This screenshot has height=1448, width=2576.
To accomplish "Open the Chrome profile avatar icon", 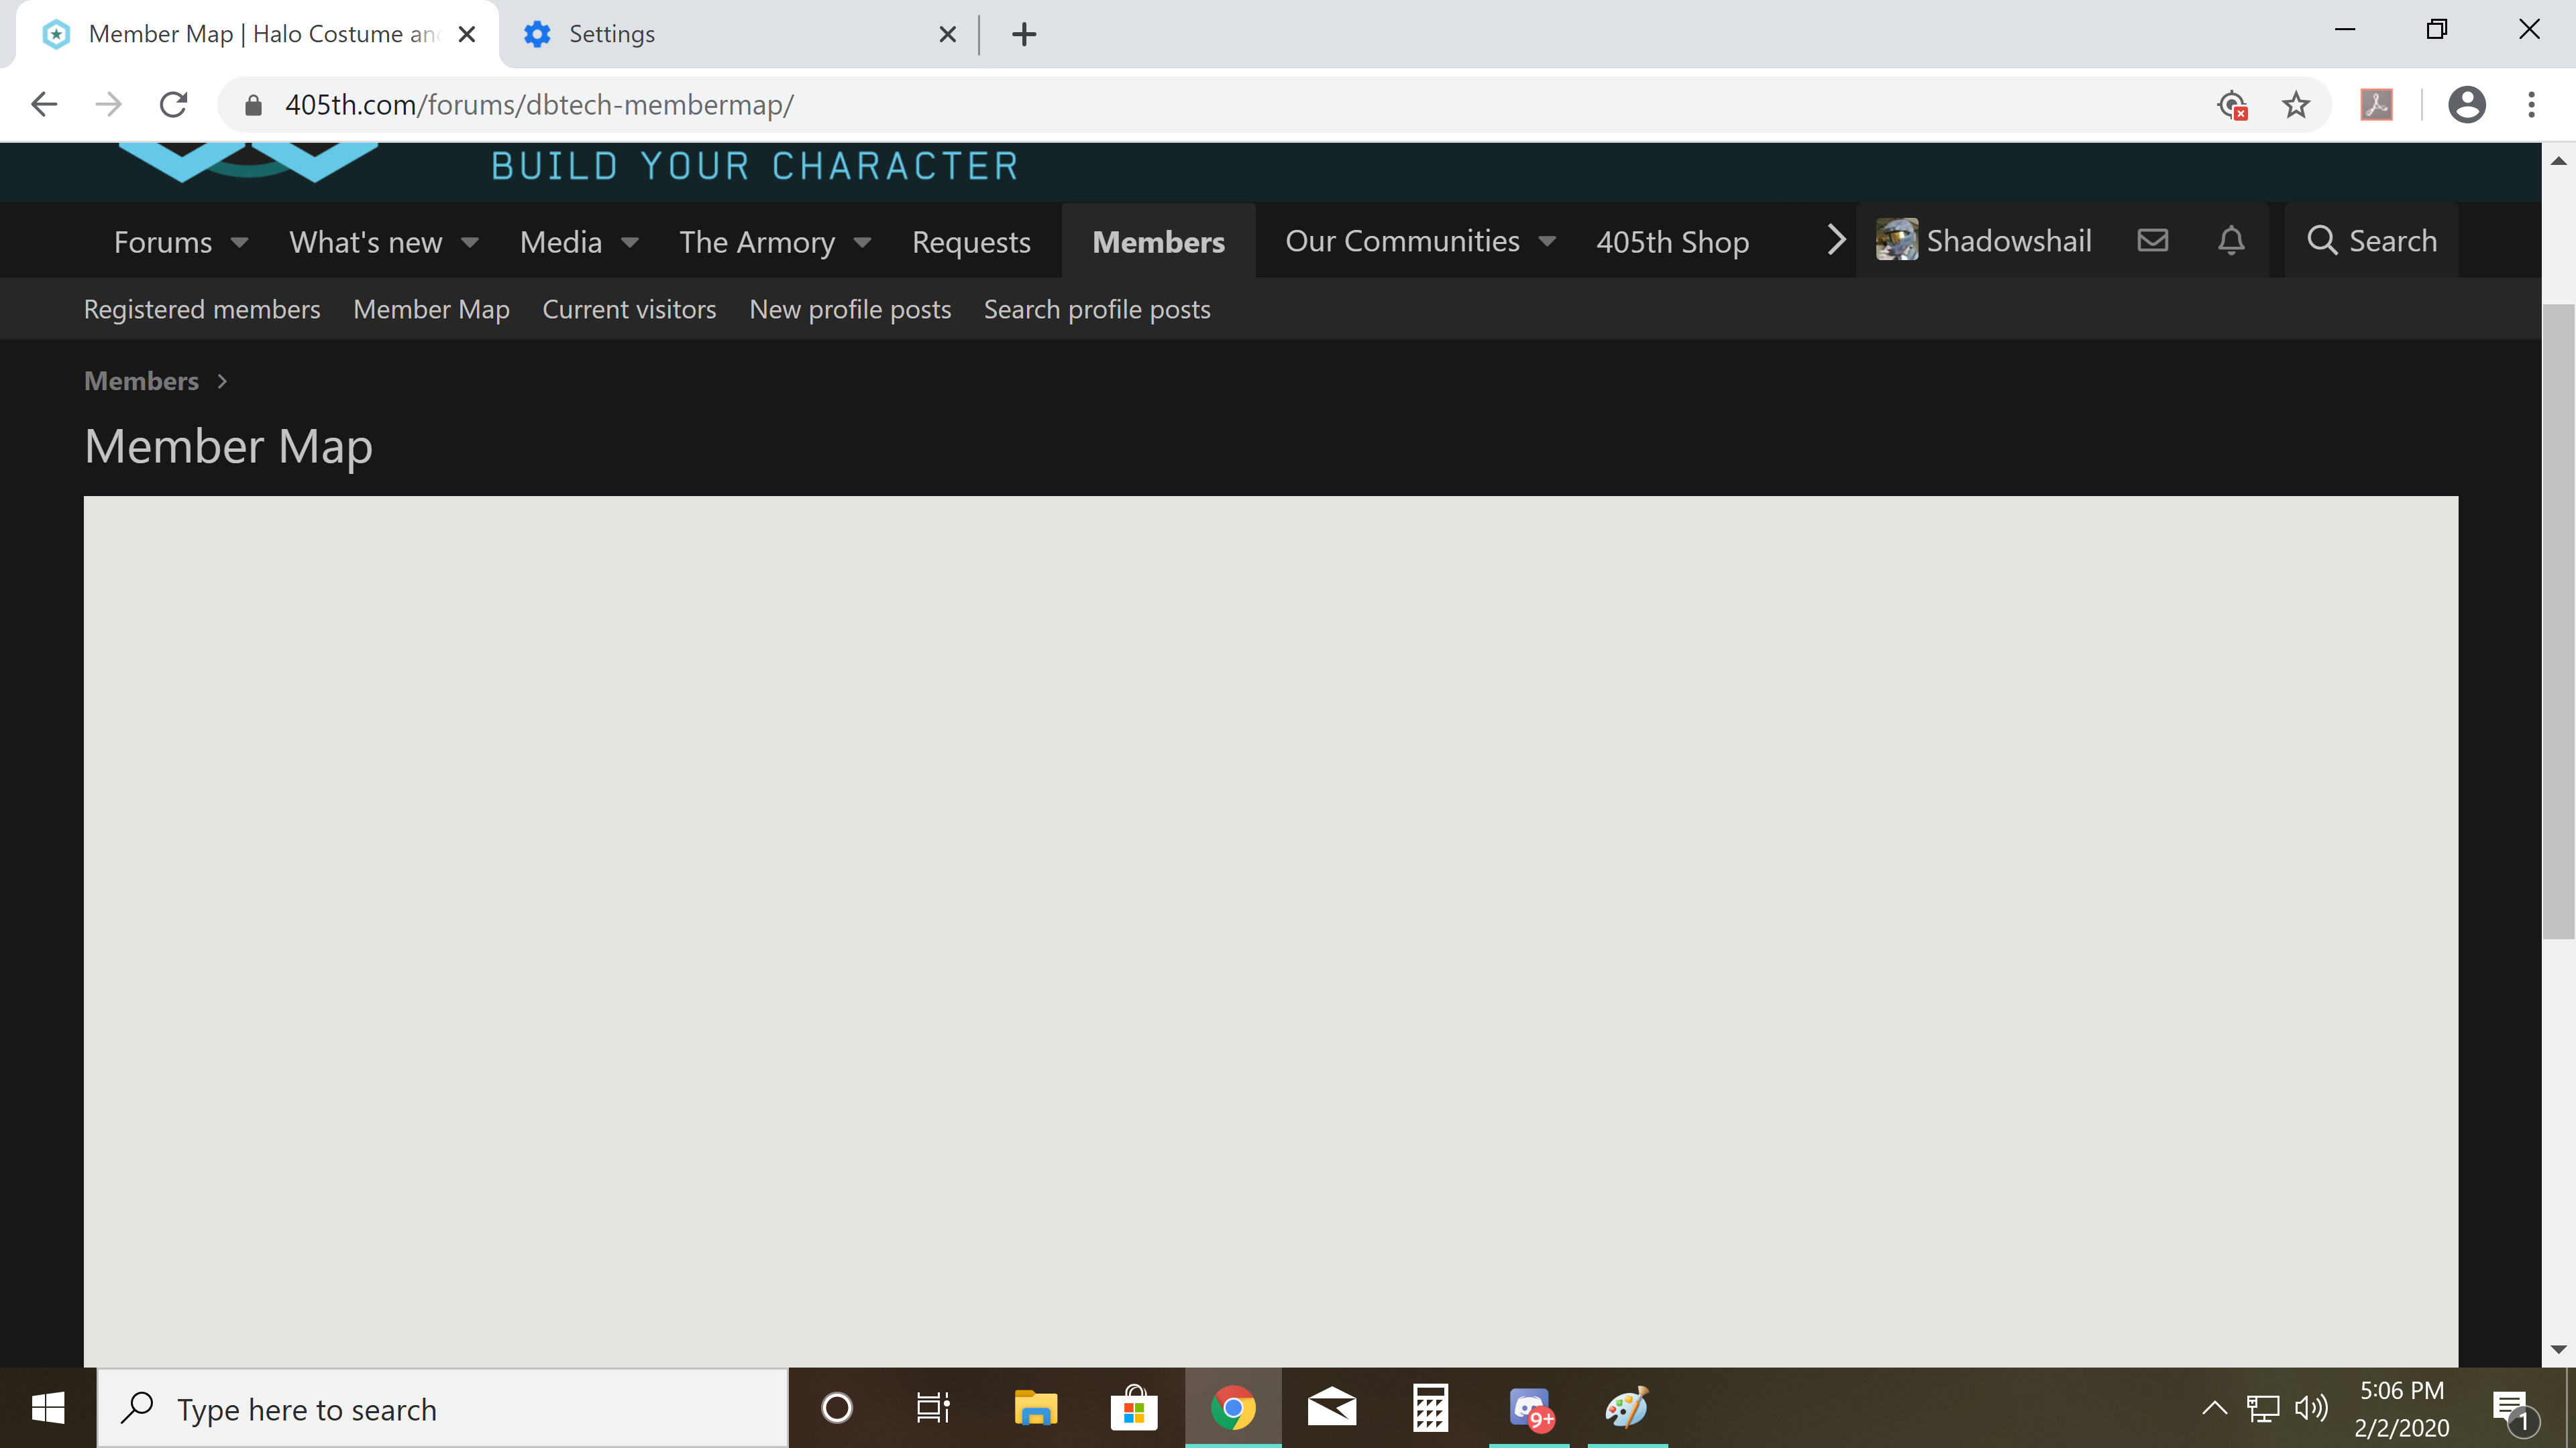I will click(x=2466, y=105).
